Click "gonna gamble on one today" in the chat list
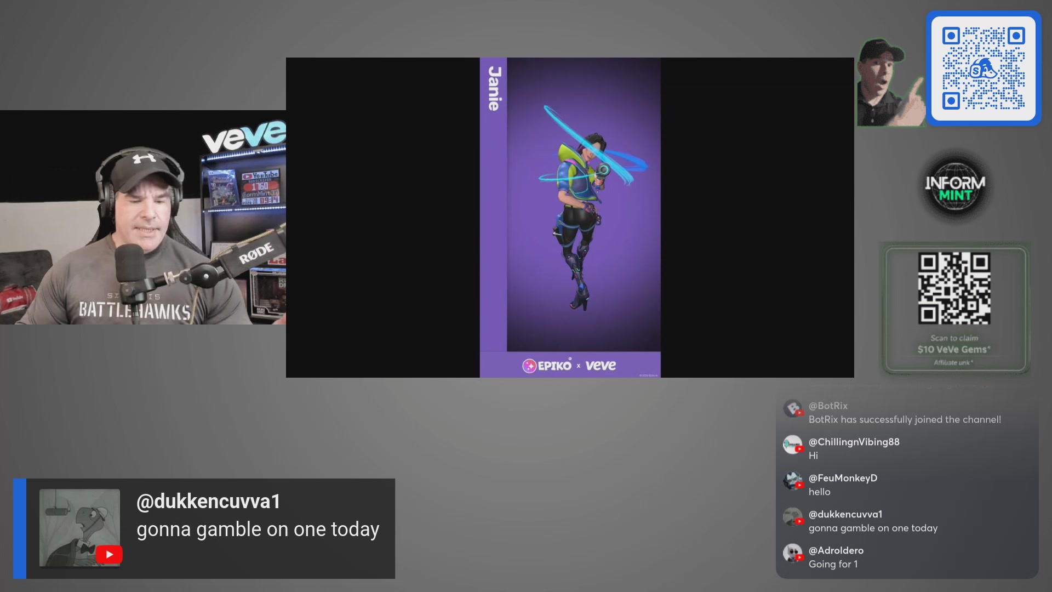This screenshot has height=592, width=1052. pos(873,528)
